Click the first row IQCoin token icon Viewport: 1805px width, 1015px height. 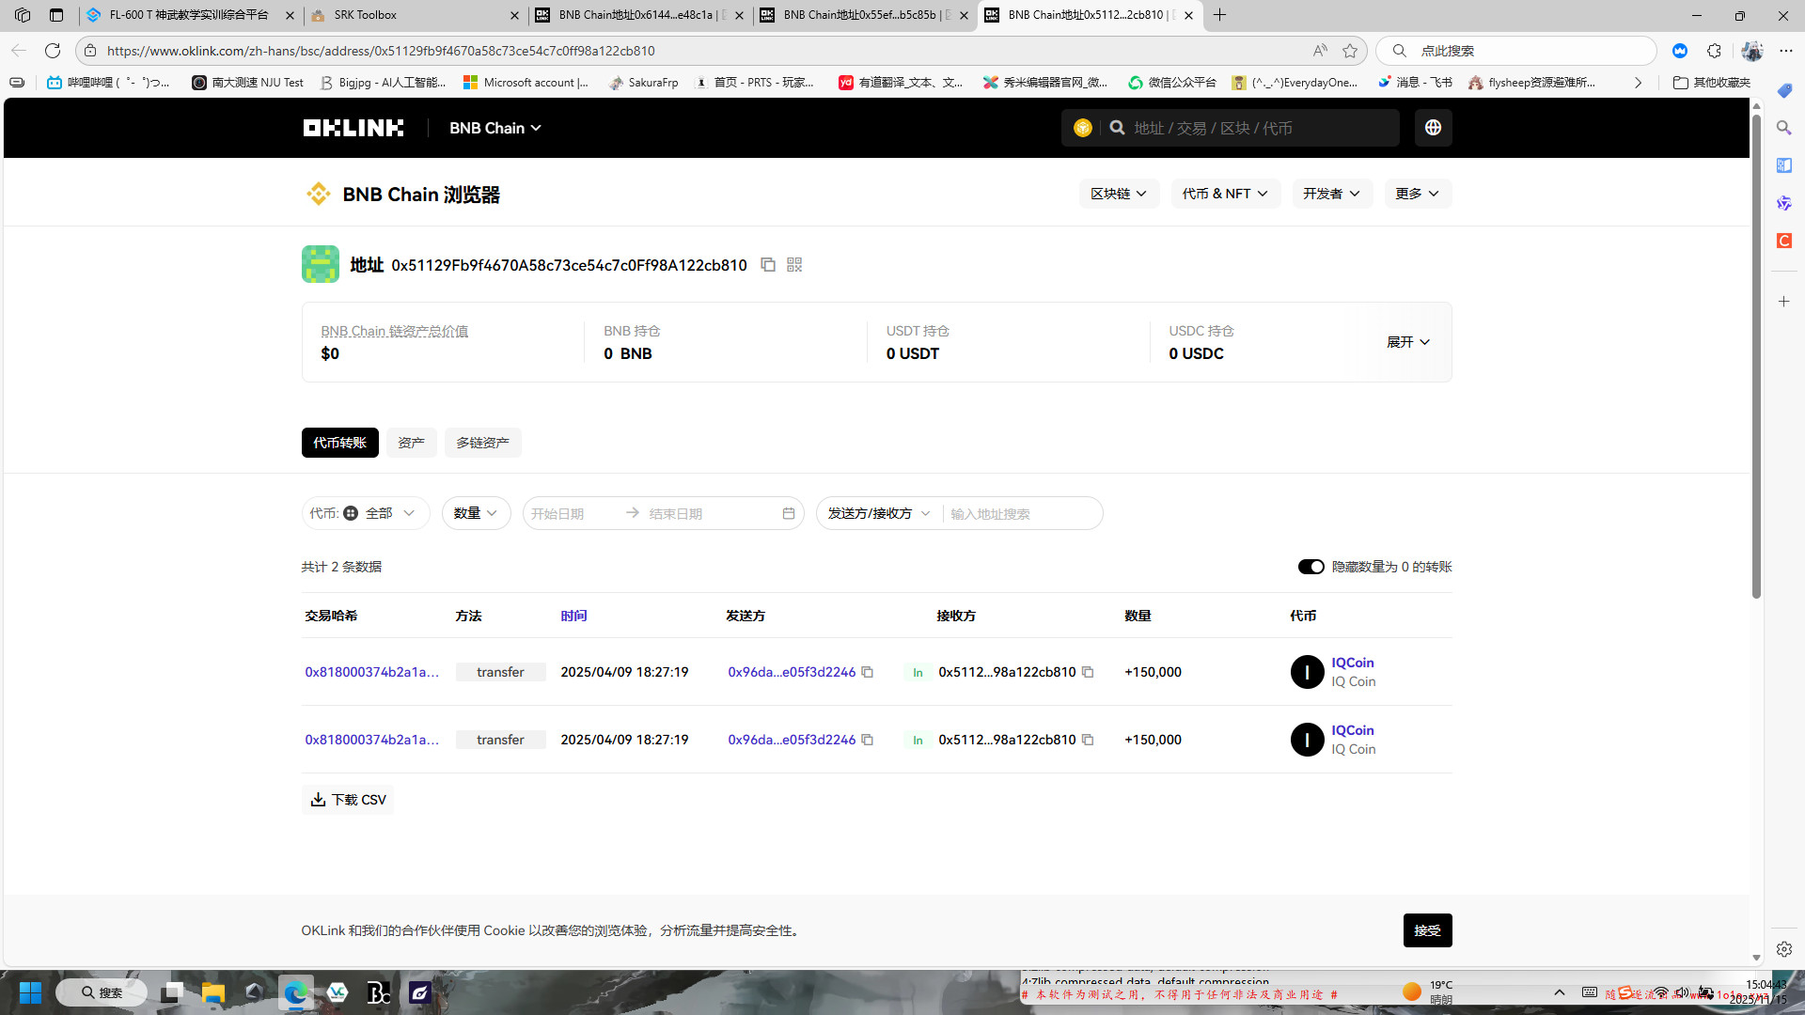1307,672
